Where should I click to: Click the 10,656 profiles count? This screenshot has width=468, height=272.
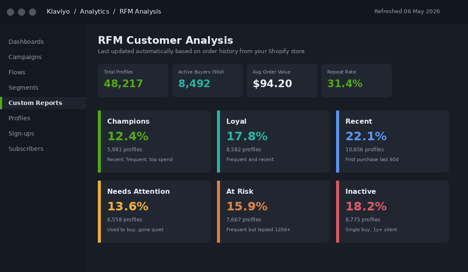point(365,150)
